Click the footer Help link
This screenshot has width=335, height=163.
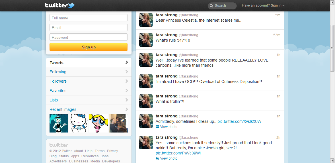click(89, 151)
